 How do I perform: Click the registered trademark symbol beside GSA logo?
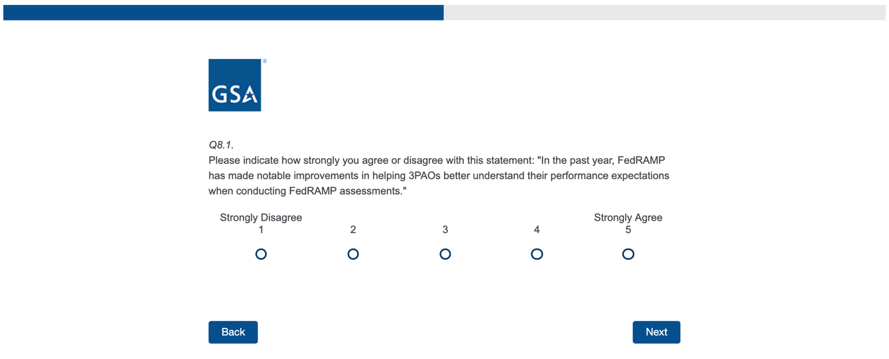coord(264,61)
